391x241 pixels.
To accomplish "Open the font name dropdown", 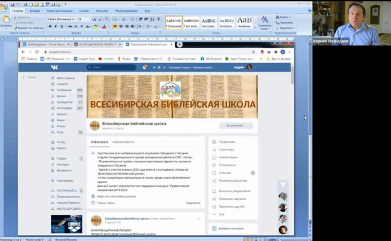I will (x=62, y=19).
